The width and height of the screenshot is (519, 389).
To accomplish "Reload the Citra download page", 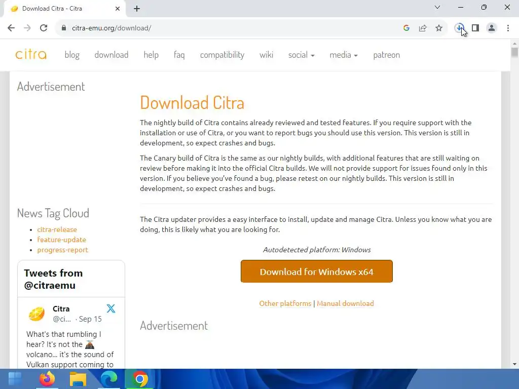I will (x=44, y=28).
